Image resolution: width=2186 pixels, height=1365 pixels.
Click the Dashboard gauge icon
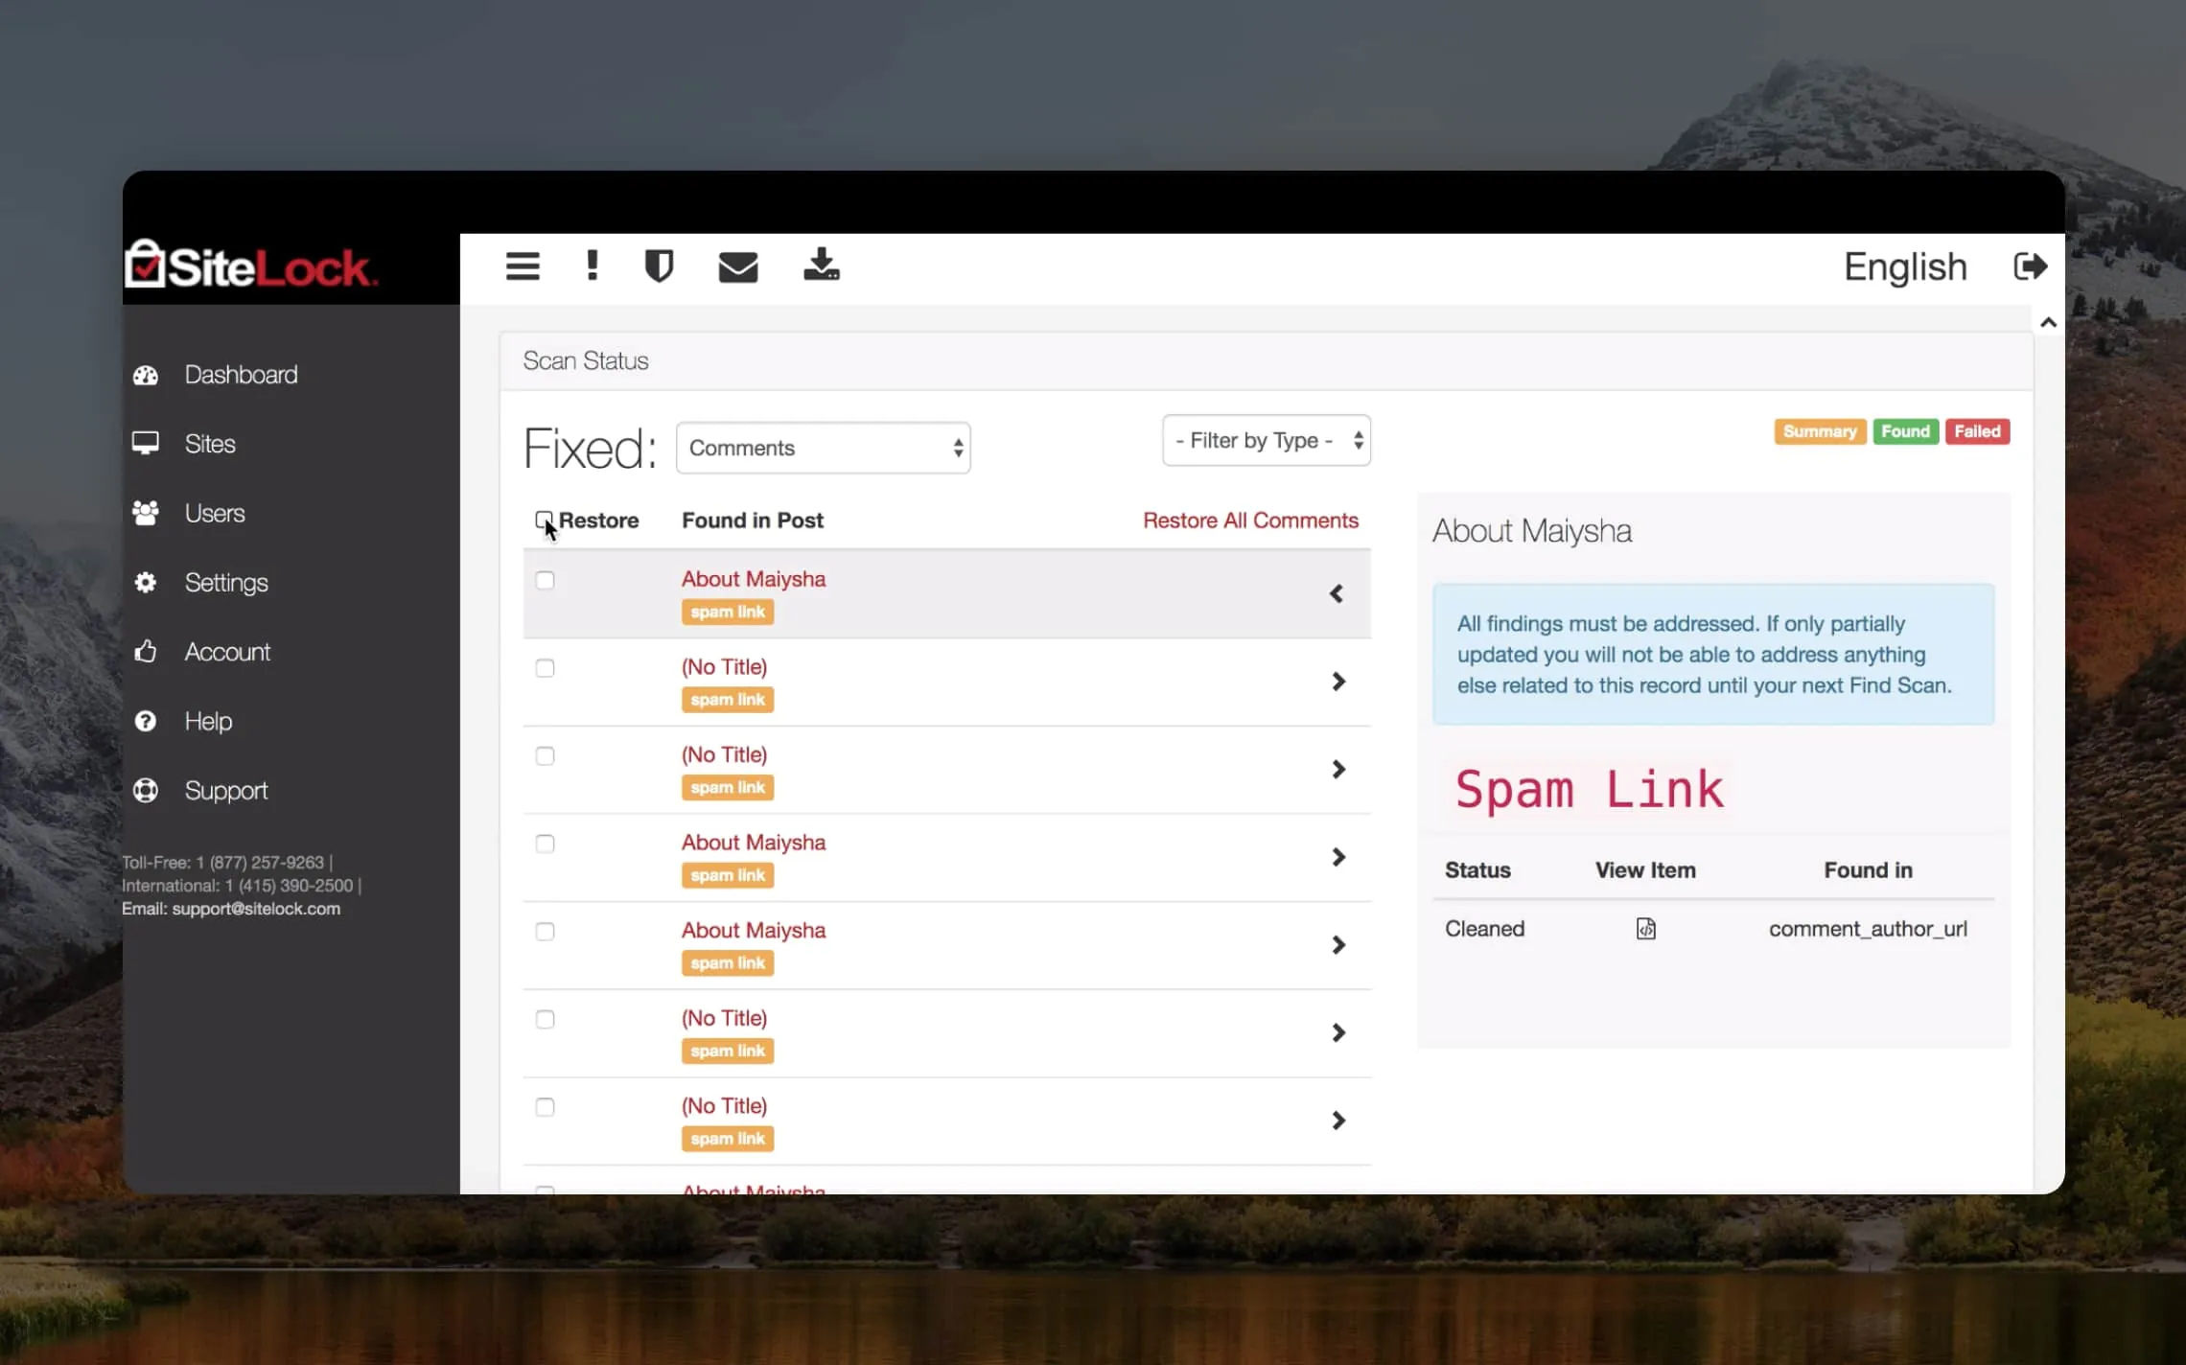[x=146, y=375]
